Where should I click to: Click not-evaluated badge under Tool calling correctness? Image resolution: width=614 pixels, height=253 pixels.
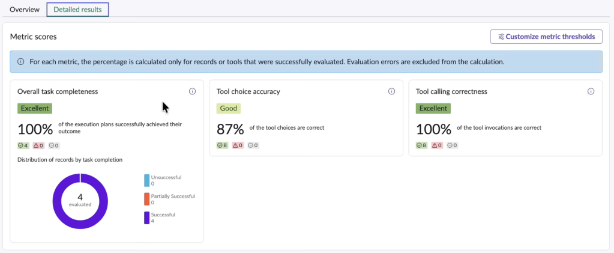452,145
